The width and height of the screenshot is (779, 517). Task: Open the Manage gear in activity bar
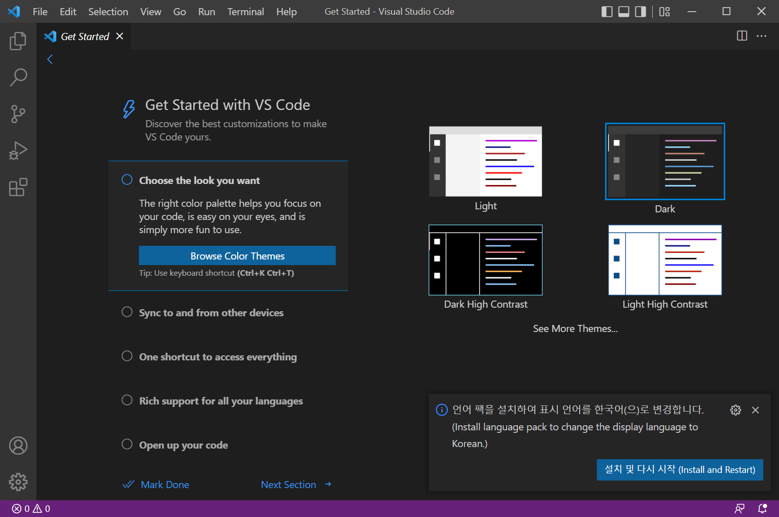click(18, 482)
